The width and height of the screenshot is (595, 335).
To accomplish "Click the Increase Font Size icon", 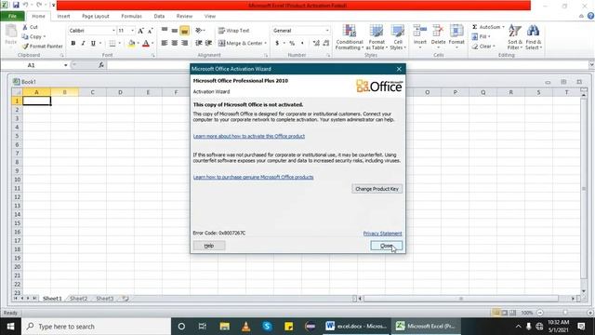I will coord(140,31).
